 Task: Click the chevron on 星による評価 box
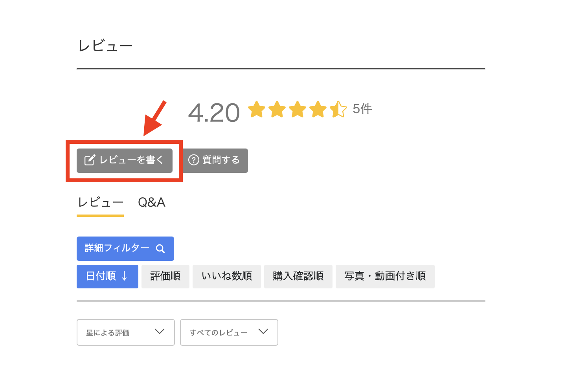coord(160,332)
